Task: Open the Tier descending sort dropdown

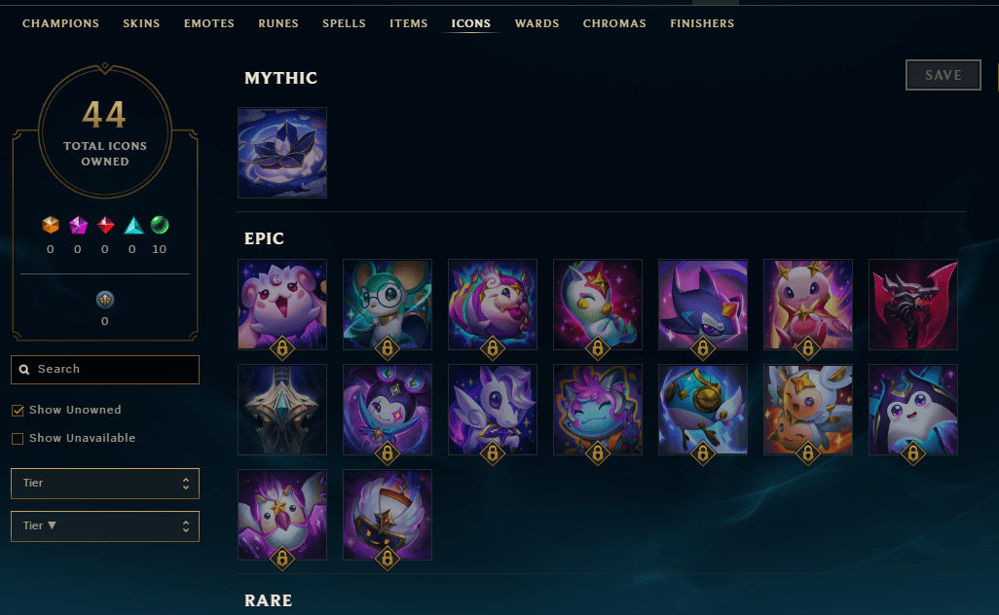Action: click(x=105, y=525)
